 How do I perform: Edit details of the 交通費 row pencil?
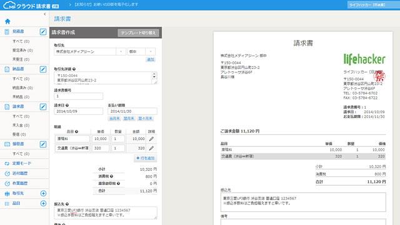pyautogui.click(x=151, y=148)
